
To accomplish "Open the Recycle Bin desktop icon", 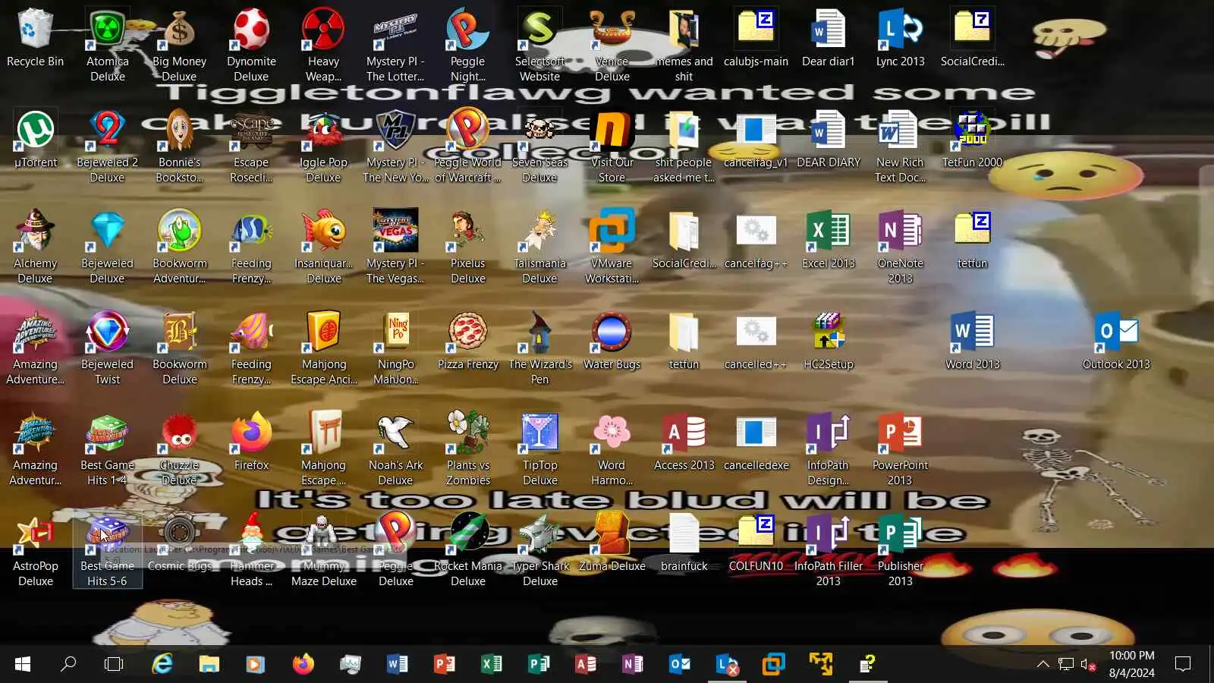I will (x=35, y=38).
